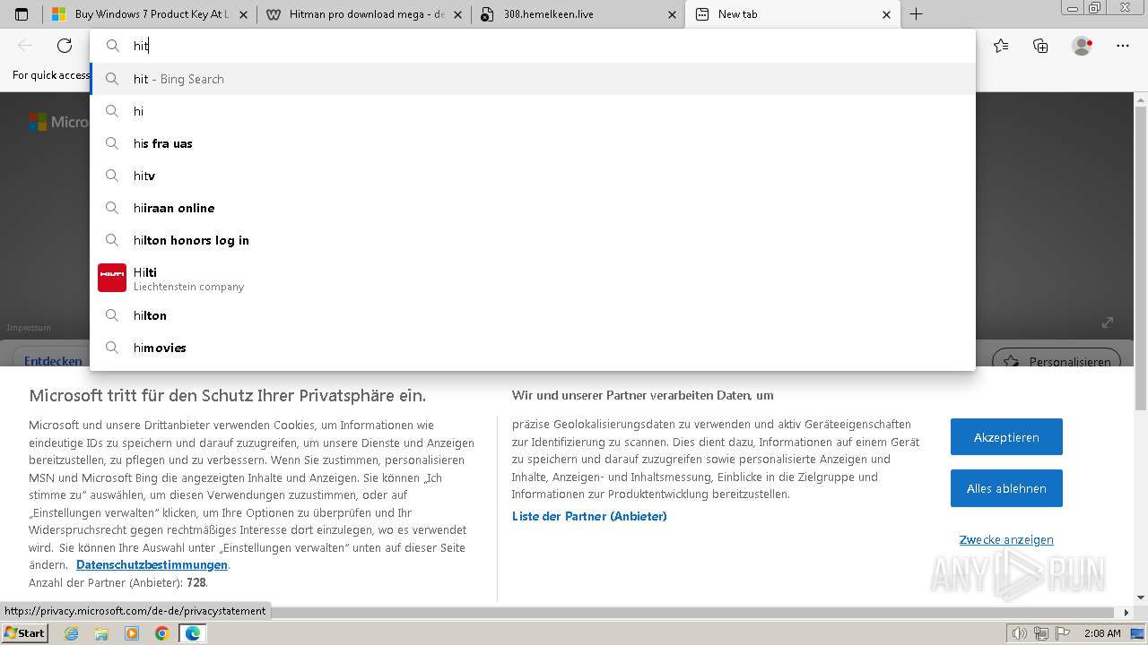Accept cookies with Akzeptieren button
The image size is (1148, 645).
pyautogui.click(x=1006, y=437)
